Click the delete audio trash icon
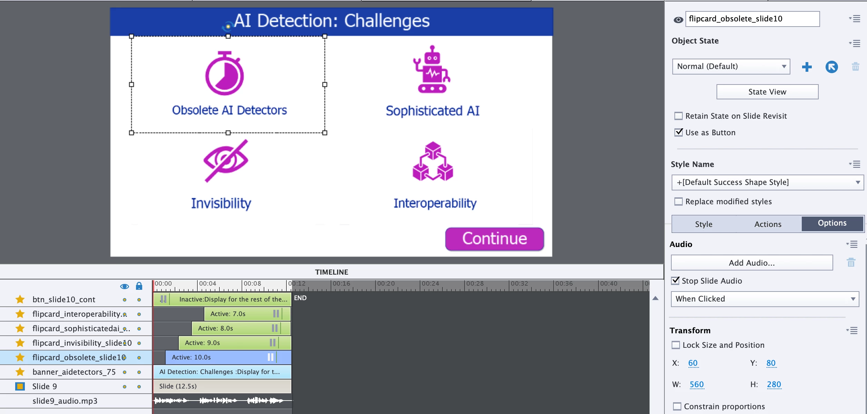Image resolution: width=867 pixels, height=414 pixels. coord(851,263)
